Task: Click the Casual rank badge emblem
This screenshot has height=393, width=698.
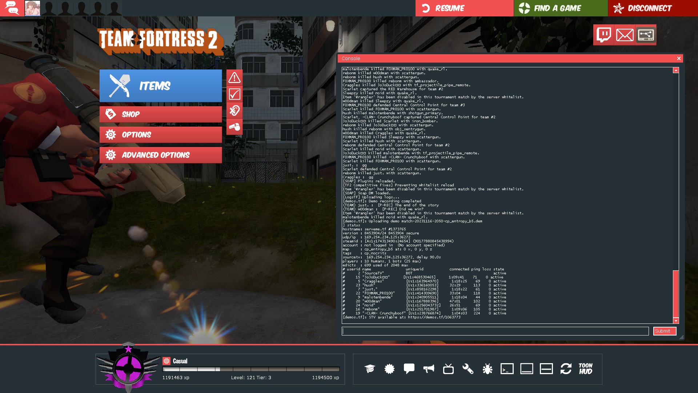Action: 128,368
